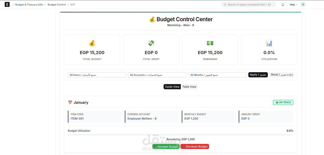Click the Amount Spent EGP 0 value
Viewport: 324px width, 155px height.
245,119
